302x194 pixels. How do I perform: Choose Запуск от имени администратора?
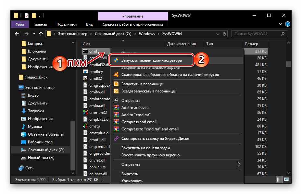click(x=151, y=60)
